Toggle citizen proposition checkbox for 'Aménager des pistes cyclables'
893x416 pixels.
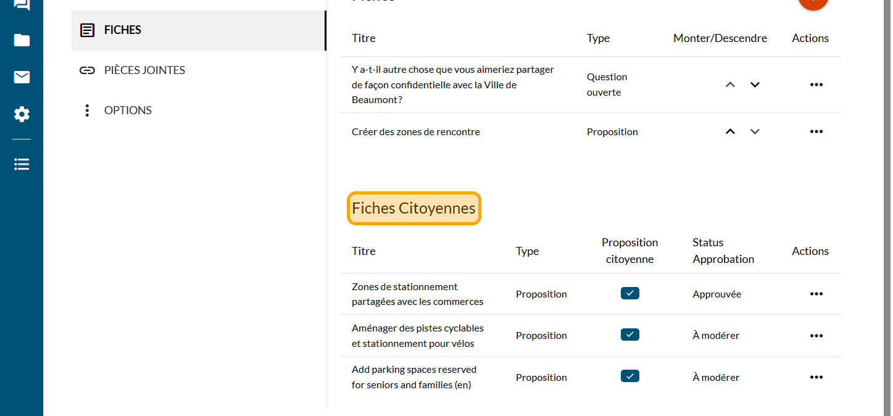point(629,335)
